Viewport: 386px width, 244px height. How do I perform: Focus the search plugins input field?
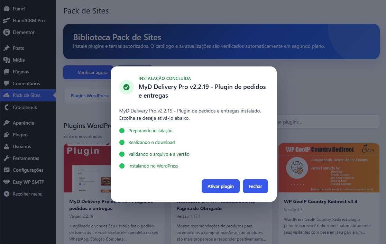[x=328, y=121]
